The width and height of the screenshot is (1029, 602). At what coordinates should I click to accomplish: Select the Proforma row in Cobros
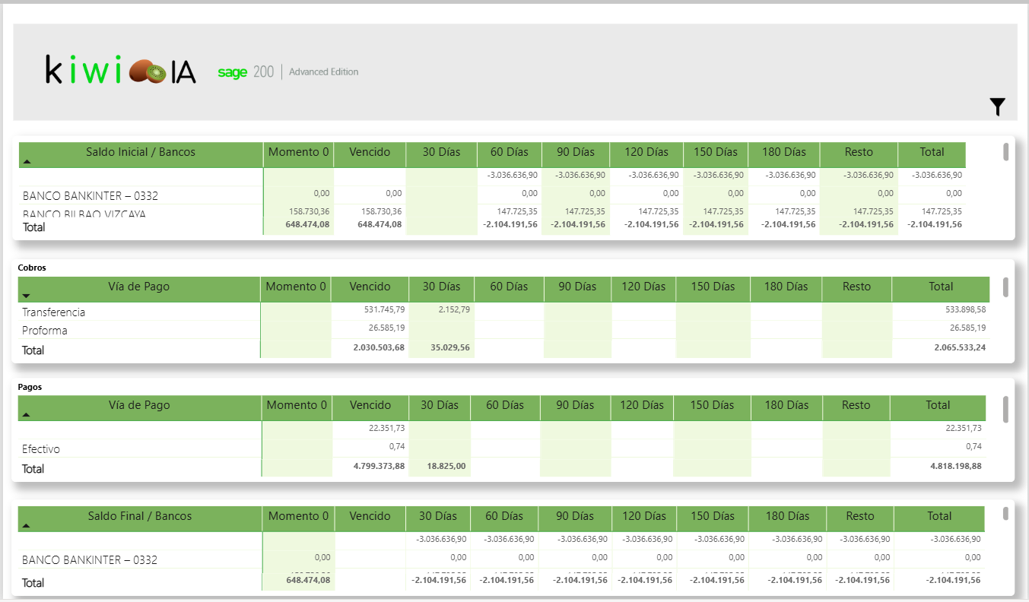tap(45, 331)
